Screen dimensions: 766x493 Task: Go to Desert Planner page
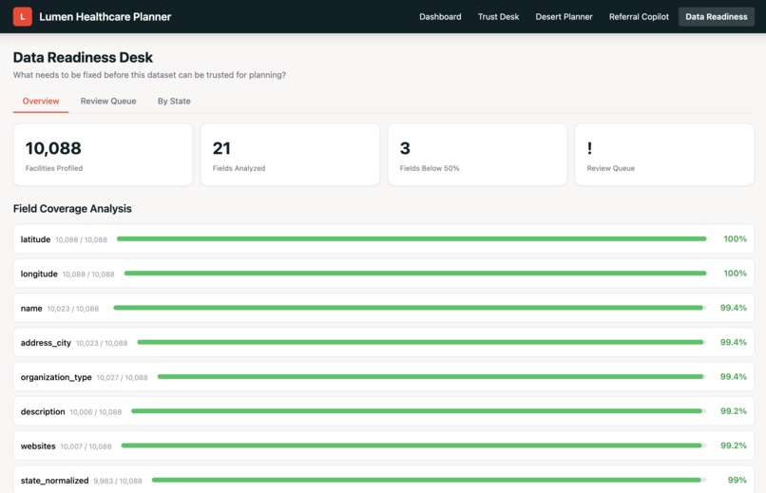(x=564, y=16)
